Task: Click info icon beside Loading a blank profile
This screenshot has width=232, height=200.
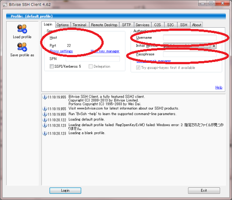Action: [45, 133]
